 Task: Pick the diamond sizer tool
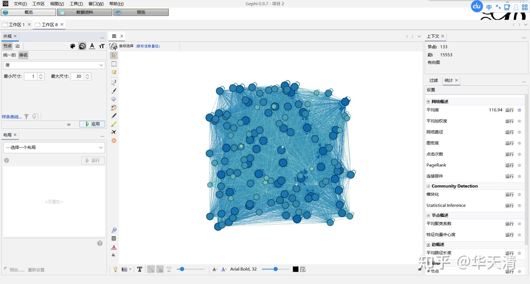click(114, 99)
